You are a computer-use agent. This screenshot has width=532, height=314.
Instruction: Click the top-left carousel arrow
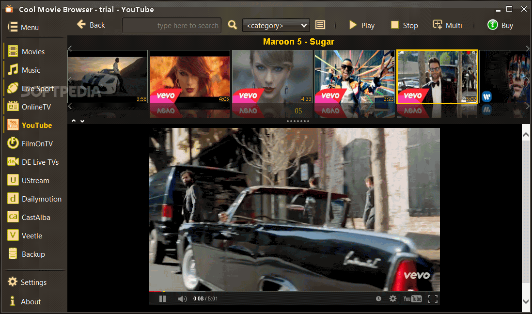70,48
